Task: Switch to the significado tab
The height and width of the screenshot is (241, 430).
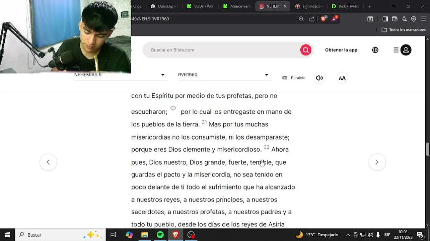Action: click(308, 6)
